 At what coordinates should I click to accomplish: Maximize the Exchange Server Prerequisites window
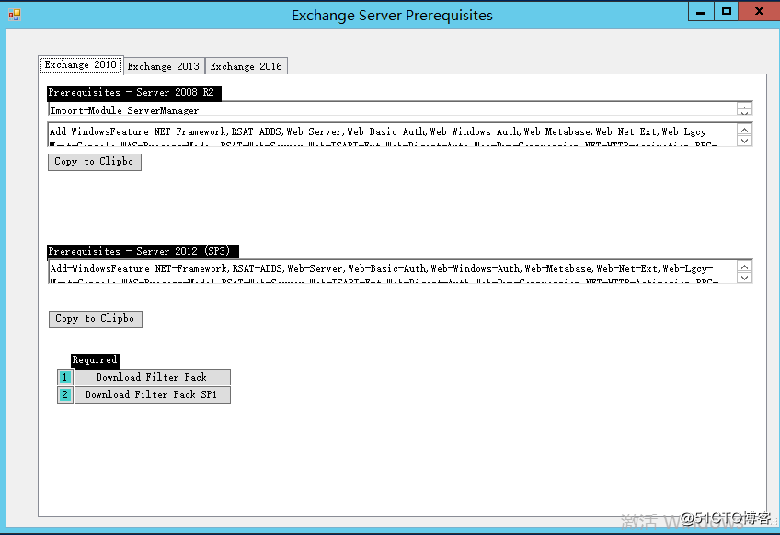pos(727,12)
